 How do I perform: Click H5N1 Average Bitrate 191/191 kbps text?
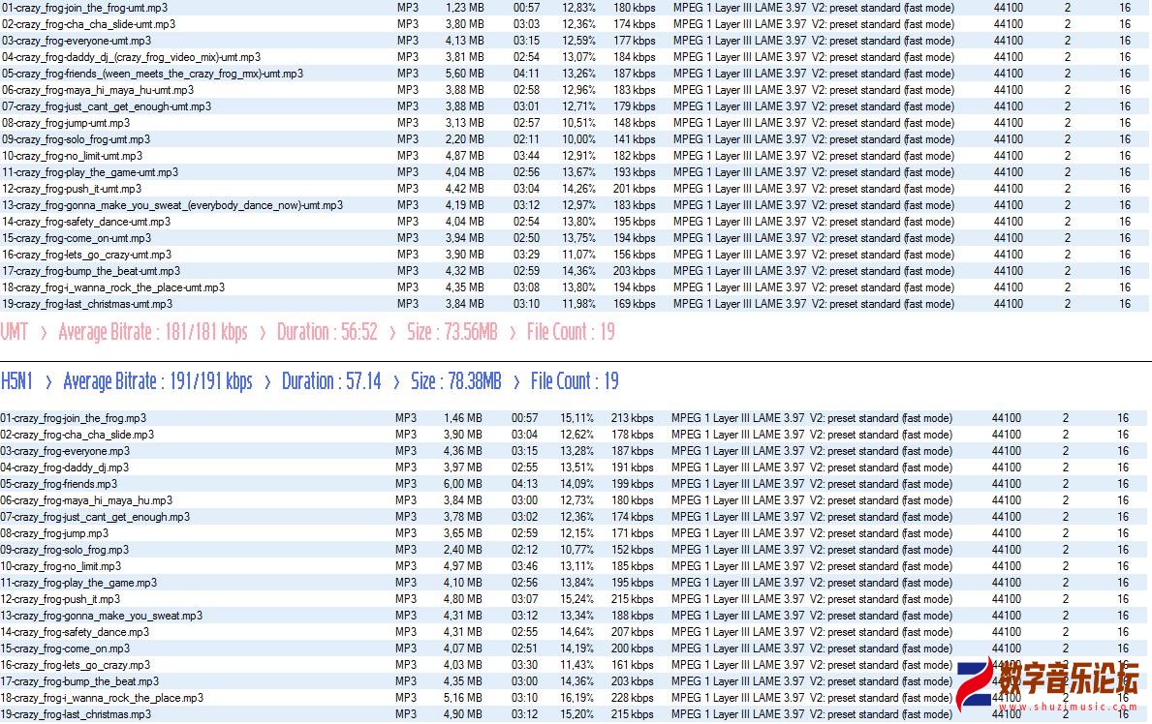157,381
